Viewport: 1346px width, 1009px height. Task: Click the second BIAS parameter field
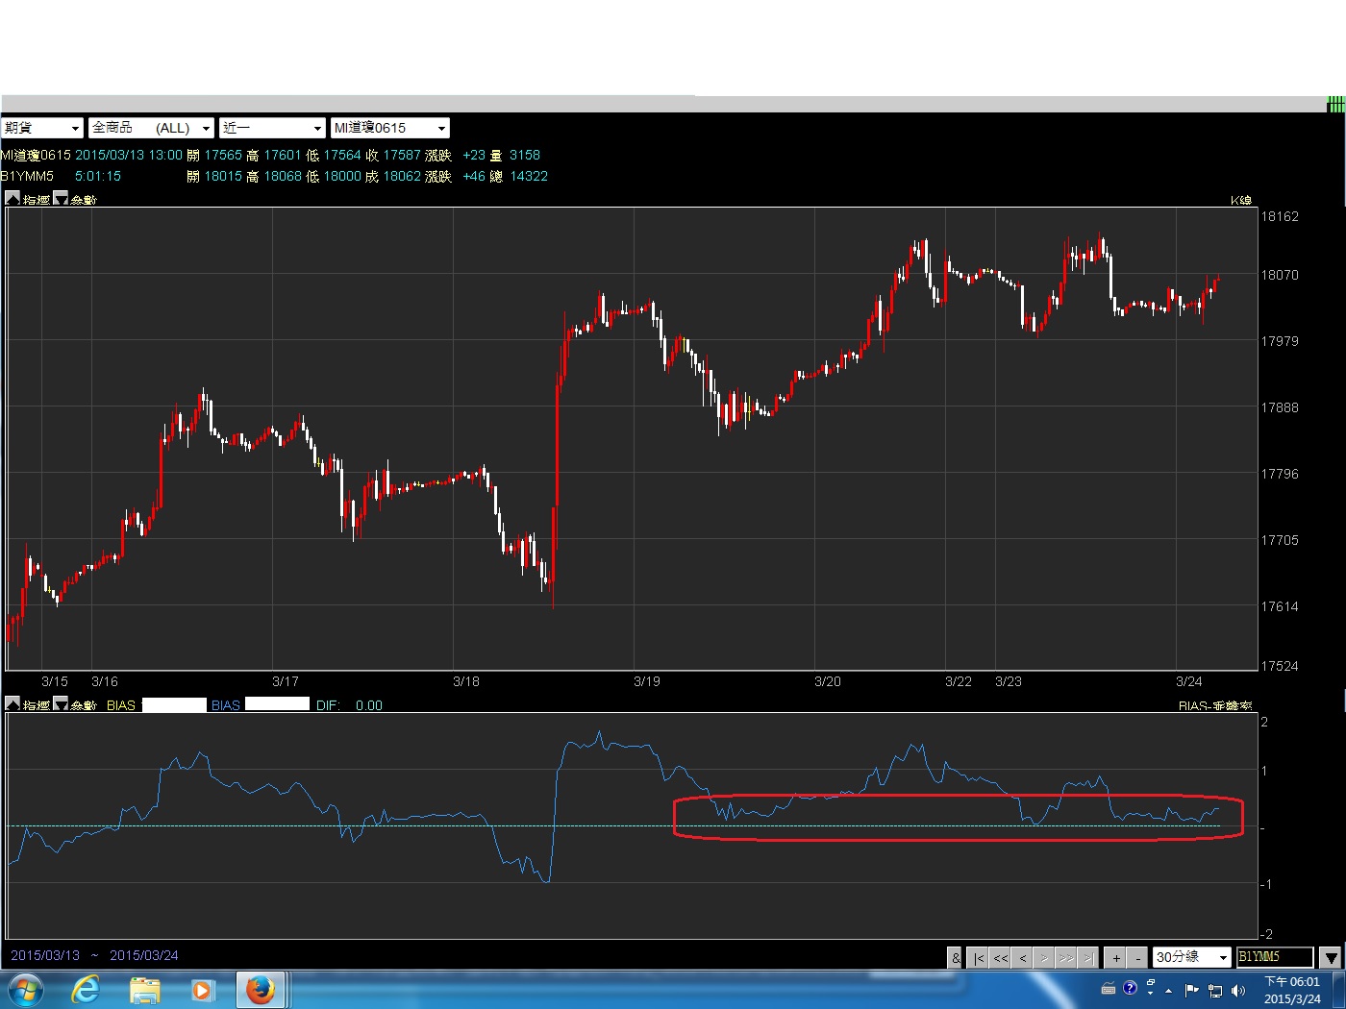tap(277, 704)
